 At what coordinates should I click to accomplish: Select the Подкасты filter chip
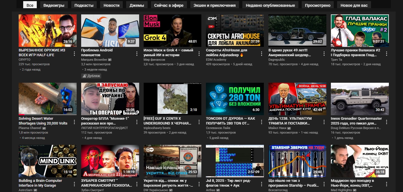click(84, 5)
